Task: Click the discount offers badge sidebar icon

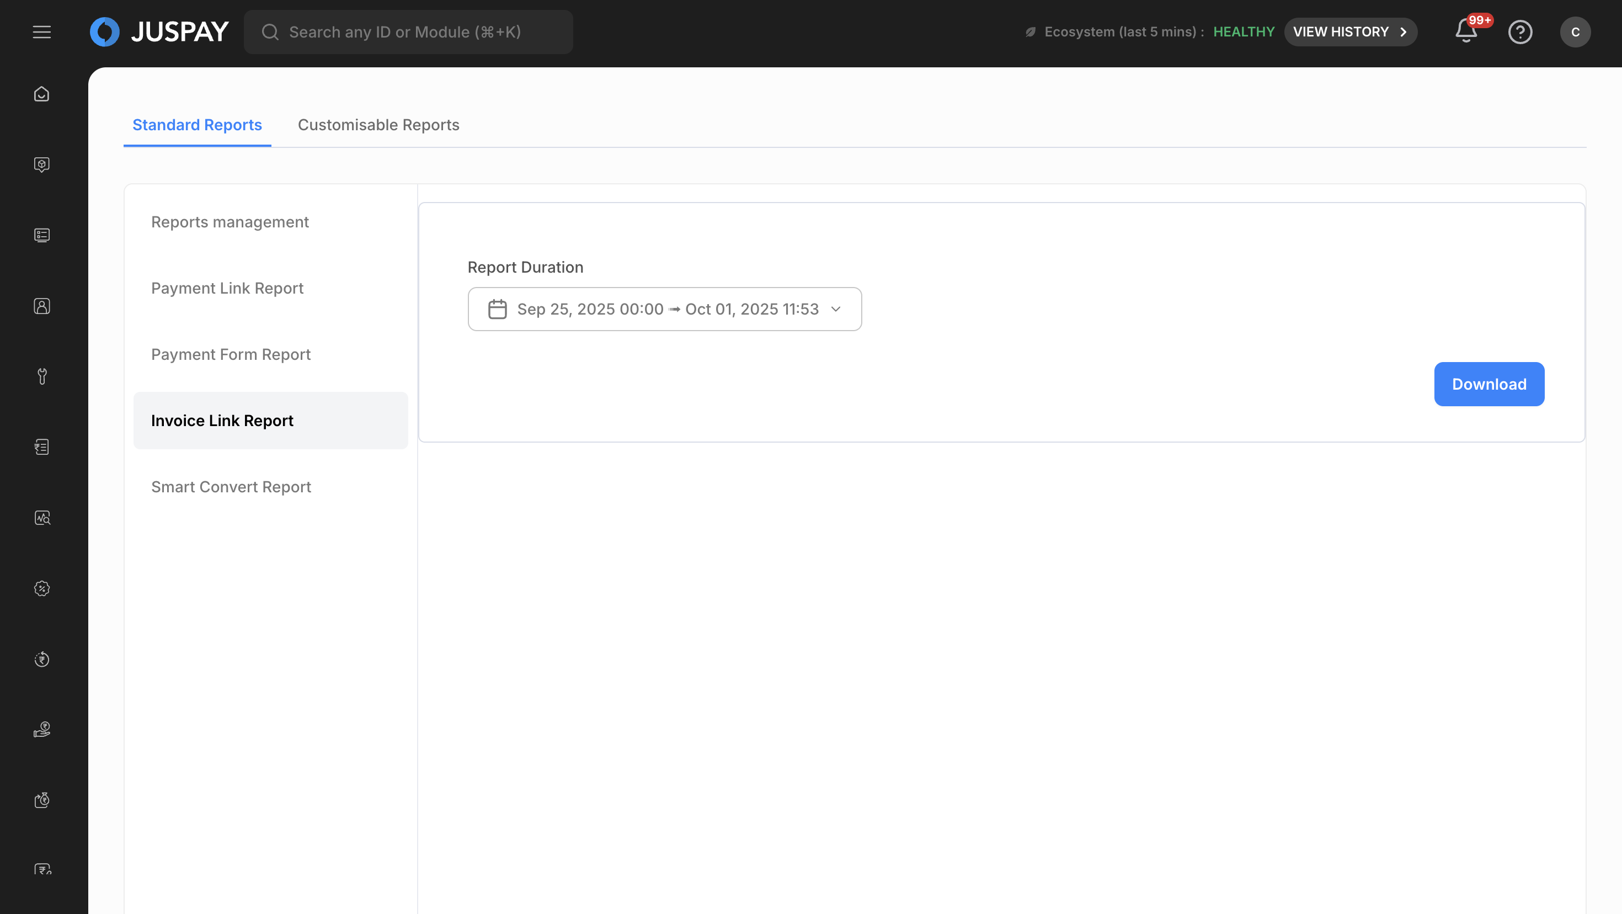Action: point(41,588)
